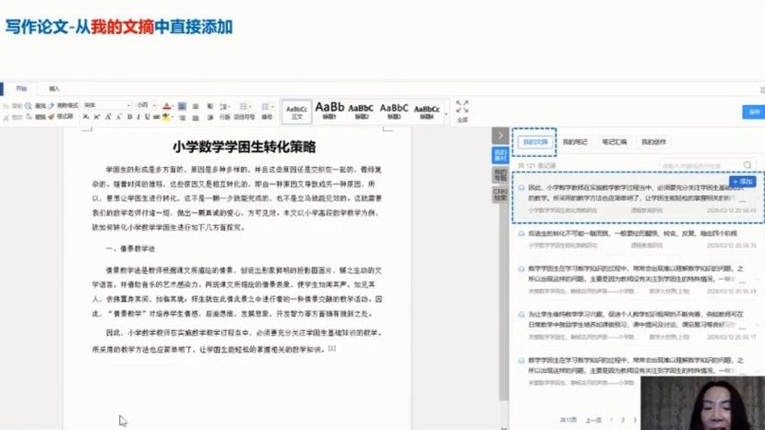765x430 pixels.
Task: Toggle bold formatting
Action: pyautogui.click(x=129, y=116)
